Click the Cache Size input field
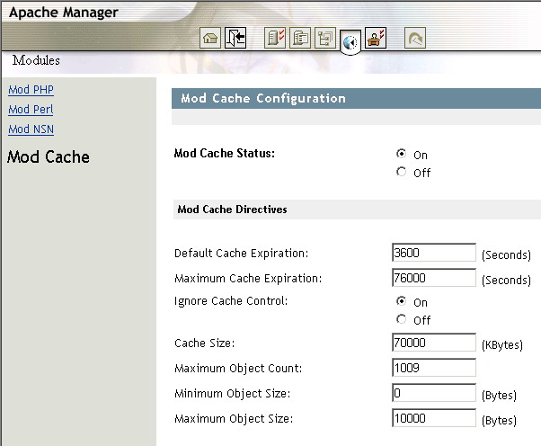Image resolution: width=541 pixels, height=446 pixels. (x=434, y=343)
